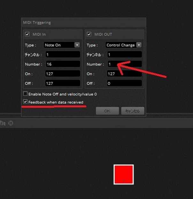
Task: Uncheck the MIDI In checkbox
Action: point(27,34)
